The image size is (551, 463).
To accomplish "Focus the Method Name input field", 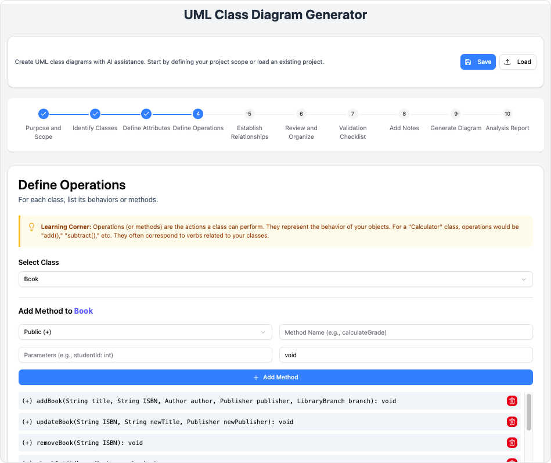I will 406,332.
